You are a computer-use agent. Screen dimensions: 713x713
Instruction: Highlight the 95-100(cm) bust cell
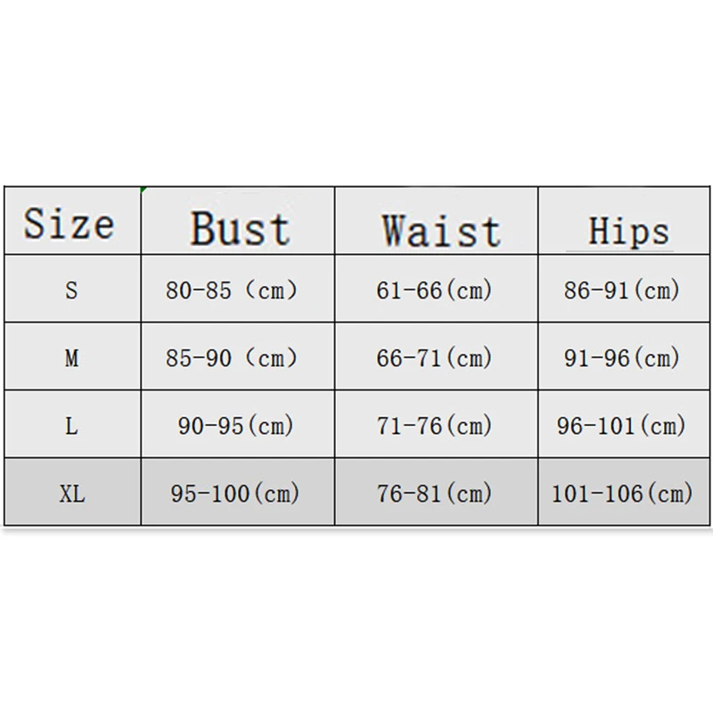pos(235,493)
